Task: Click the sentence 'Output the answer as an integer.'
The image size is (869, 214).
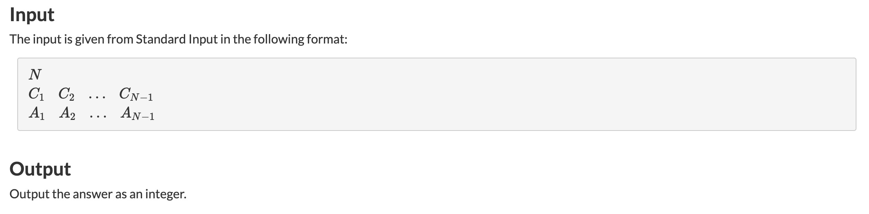Action: tap(98, 194)
